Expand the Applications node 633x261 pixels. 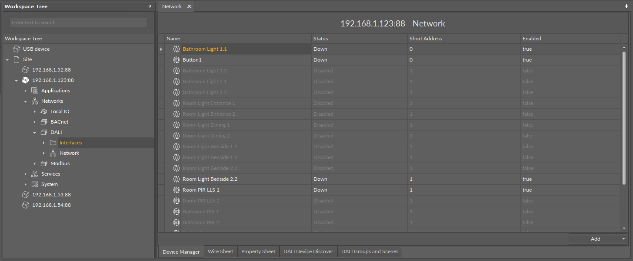pos(26,91)
